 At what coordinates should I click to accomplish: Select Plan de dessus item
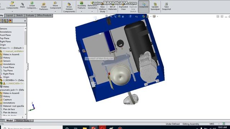pos(10,113)
